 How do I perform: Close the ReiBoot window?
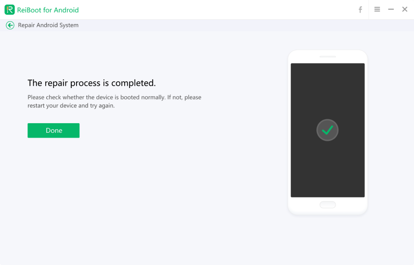[x=405, y=10]
